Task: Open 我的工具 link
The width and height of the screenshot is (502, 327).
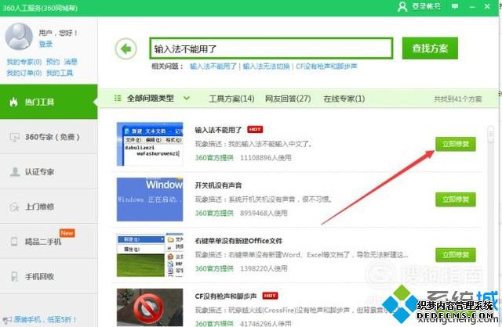Action: click(x=60, y=73)
